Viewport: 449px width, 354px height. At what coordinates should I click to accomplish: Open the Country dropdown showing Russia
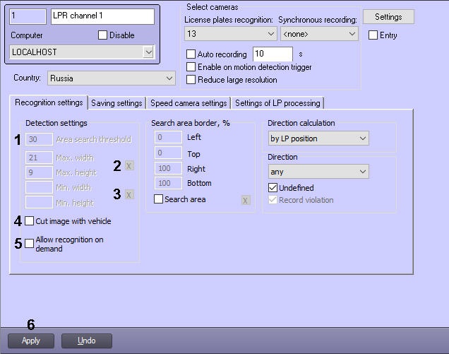click(112, 78)
